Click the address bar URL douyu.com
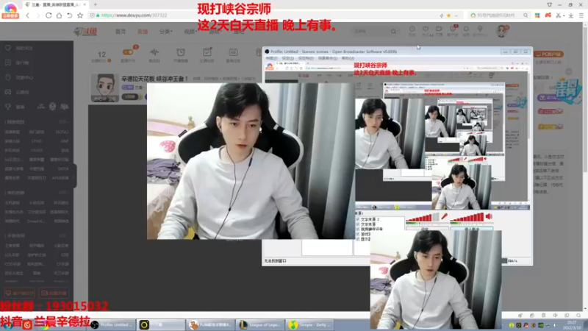Viewport: 588px width, 331px height. [x=134, y=15]
